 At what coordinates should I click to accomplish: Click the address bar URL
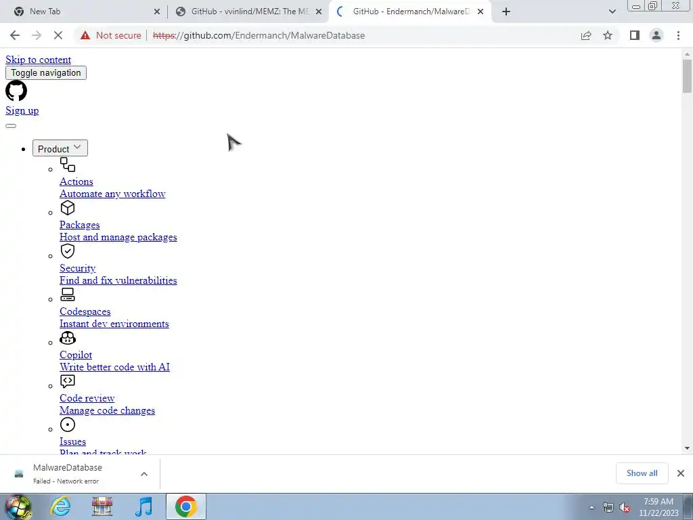click(x=259, y=35)
